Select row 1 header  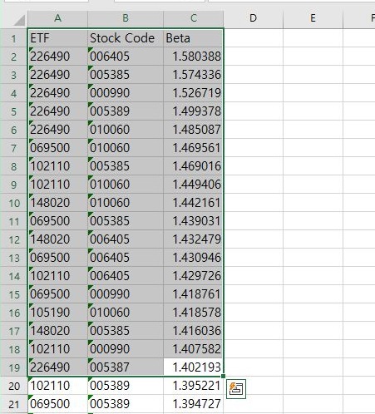pos(14,38)
